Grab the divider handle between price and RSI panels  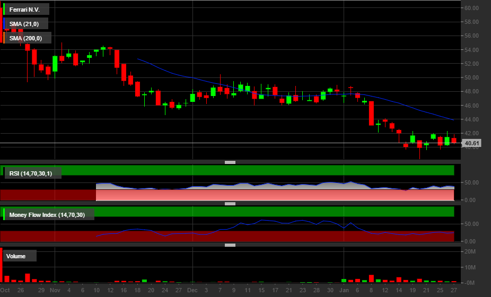coord(230,162)
